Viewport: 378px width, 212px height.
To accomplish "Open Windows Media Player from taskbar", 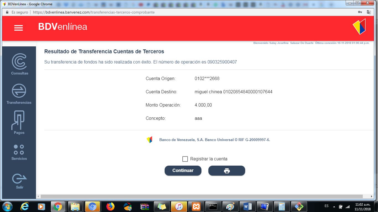I will pyautogui.click(x=41, y=206).
